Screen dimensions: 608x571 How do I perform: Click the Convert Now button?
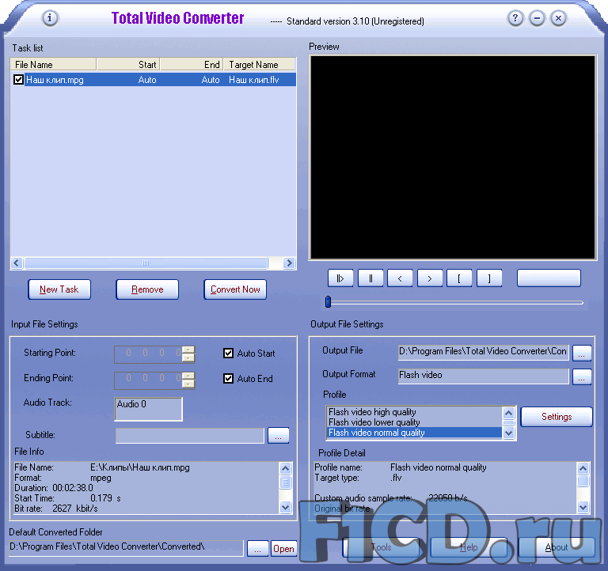click(x=235, y=289)
